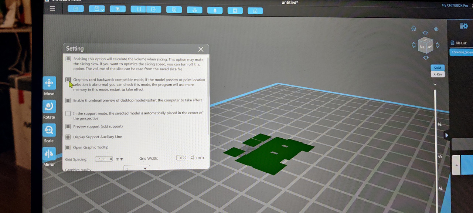
Task: Select the Scale tool
Action: (x=49, y=131)
